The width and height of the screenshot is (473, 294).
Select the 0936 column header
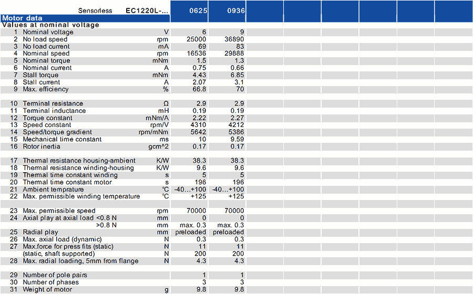point(228,10)
